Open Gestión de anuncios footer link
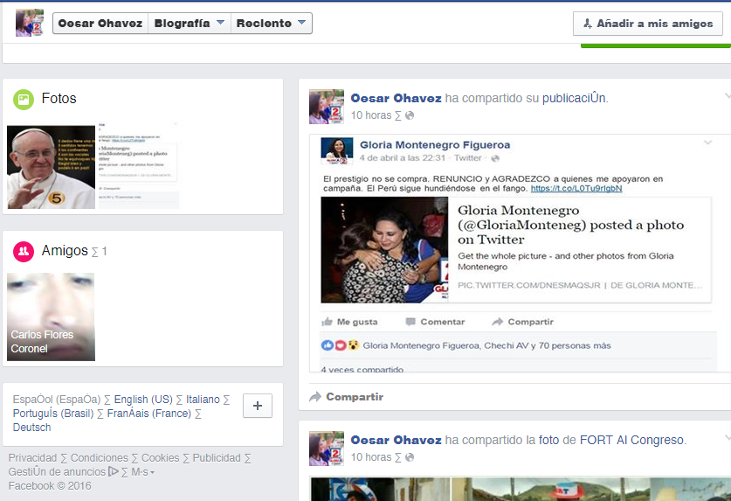 click(57, 472)
